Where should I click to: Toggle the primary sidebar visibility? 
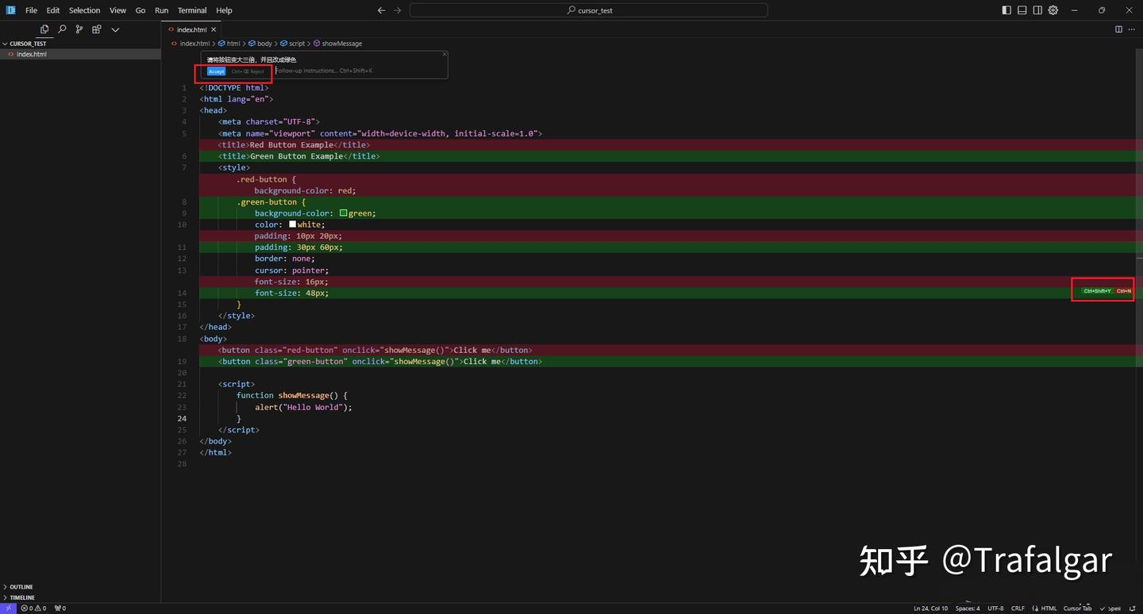pyautogui.click(x=1006, y=10)
